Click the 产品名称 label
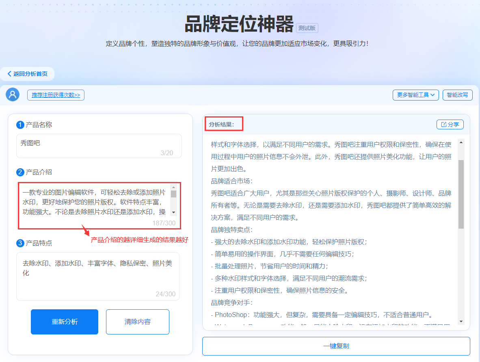480x362 pixels. coord(39,124)
